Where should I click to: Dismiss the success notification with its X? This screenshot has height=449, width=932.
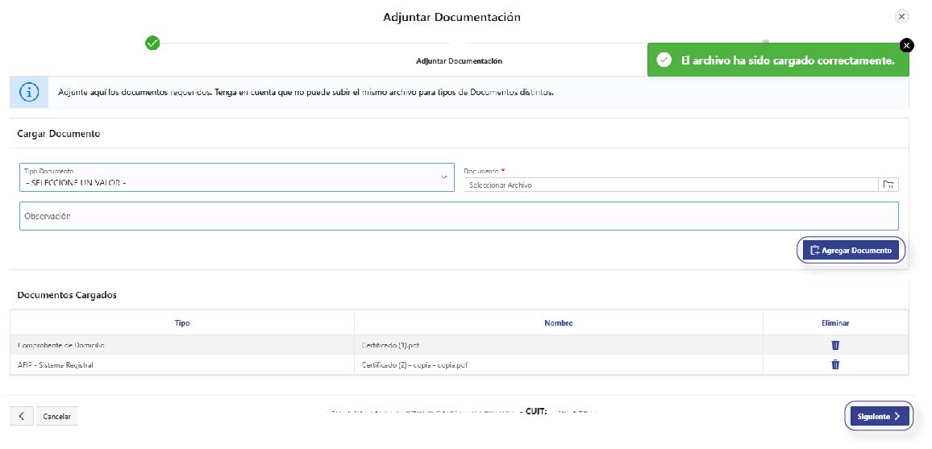[x=907, y=45]
